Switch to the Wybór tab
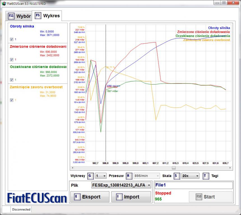The height and width of the screenshot is (215, 241). pos(19,16)
